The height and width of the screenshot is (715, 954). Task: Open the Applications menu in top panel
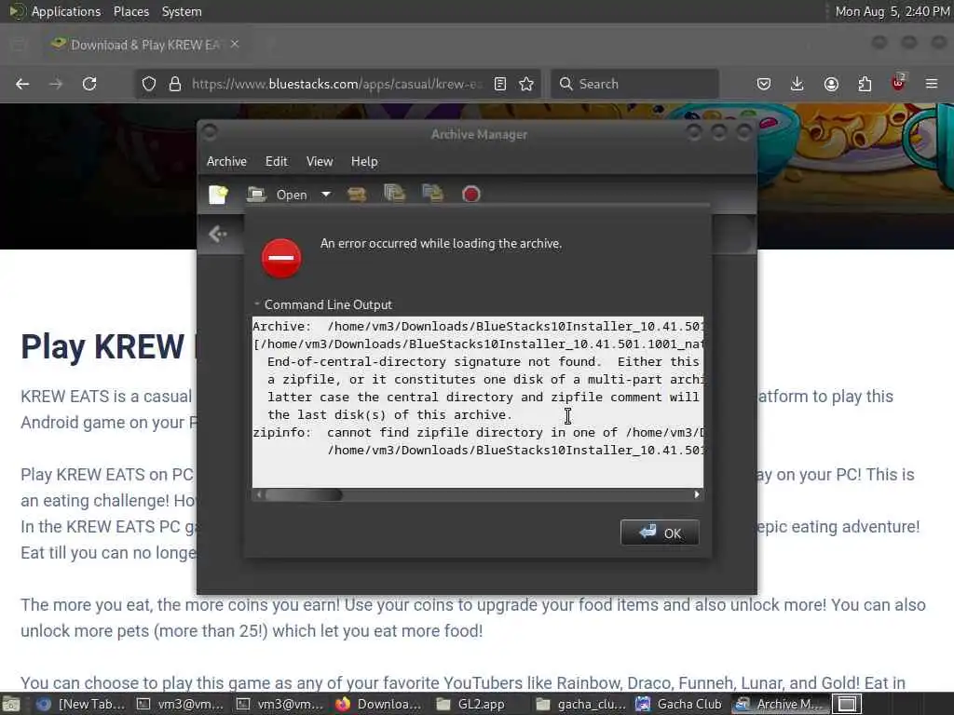[66, 11]
